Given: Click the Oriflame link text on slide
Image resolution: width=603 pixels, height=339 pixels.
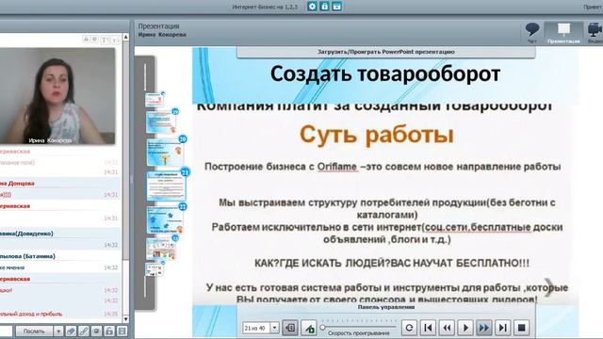Looking at the screenshot, I should pos(337,167).
